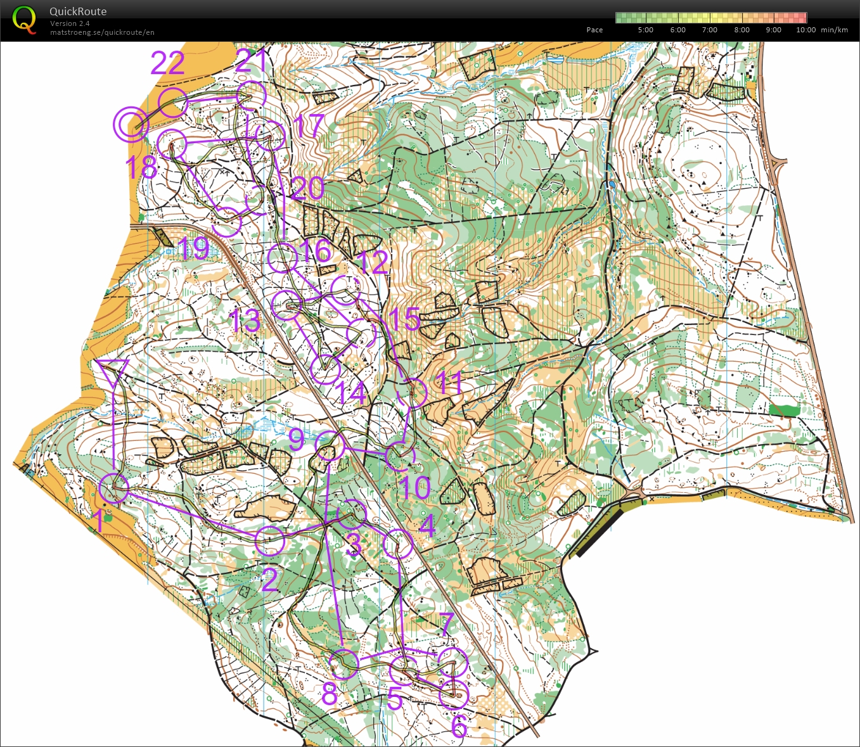This screenshot has width=860, height=747.
Task: Click control number 19 label
Action: coord(193,248)
